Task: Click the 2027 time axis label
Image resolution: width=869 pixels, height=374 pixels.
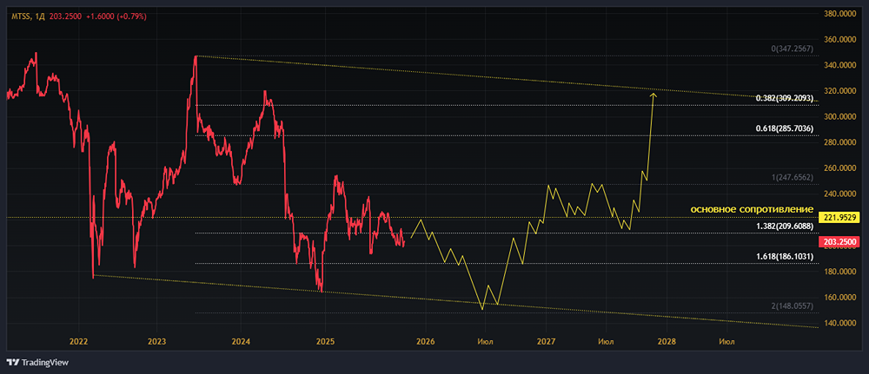Action: [x=546, y=341]
